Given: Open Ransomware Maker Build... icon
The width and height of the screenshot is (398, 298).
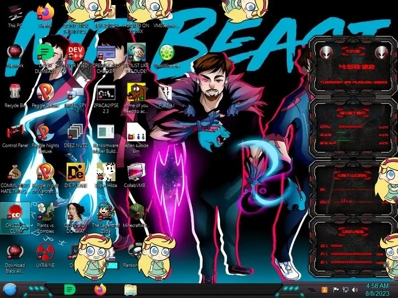Looking at the screenshot, I should coord(106,139).
